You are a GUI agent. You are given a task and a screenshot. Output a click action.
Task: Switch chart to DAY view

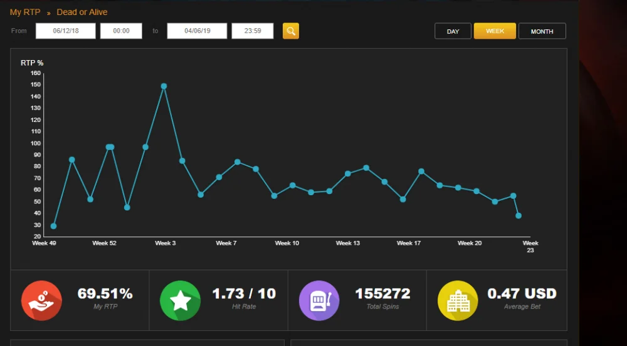click(x=453, y=31)
